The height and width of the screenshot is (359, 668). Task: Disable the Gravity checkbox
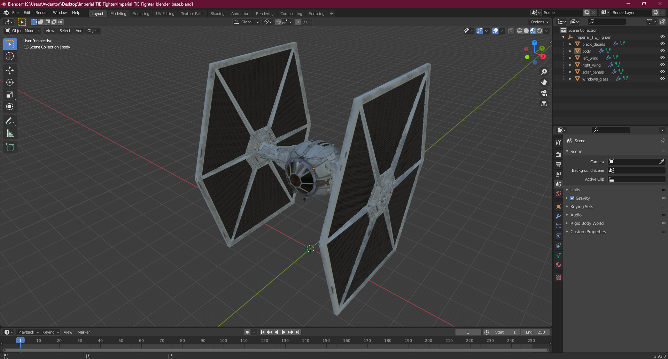coord(572,198)
